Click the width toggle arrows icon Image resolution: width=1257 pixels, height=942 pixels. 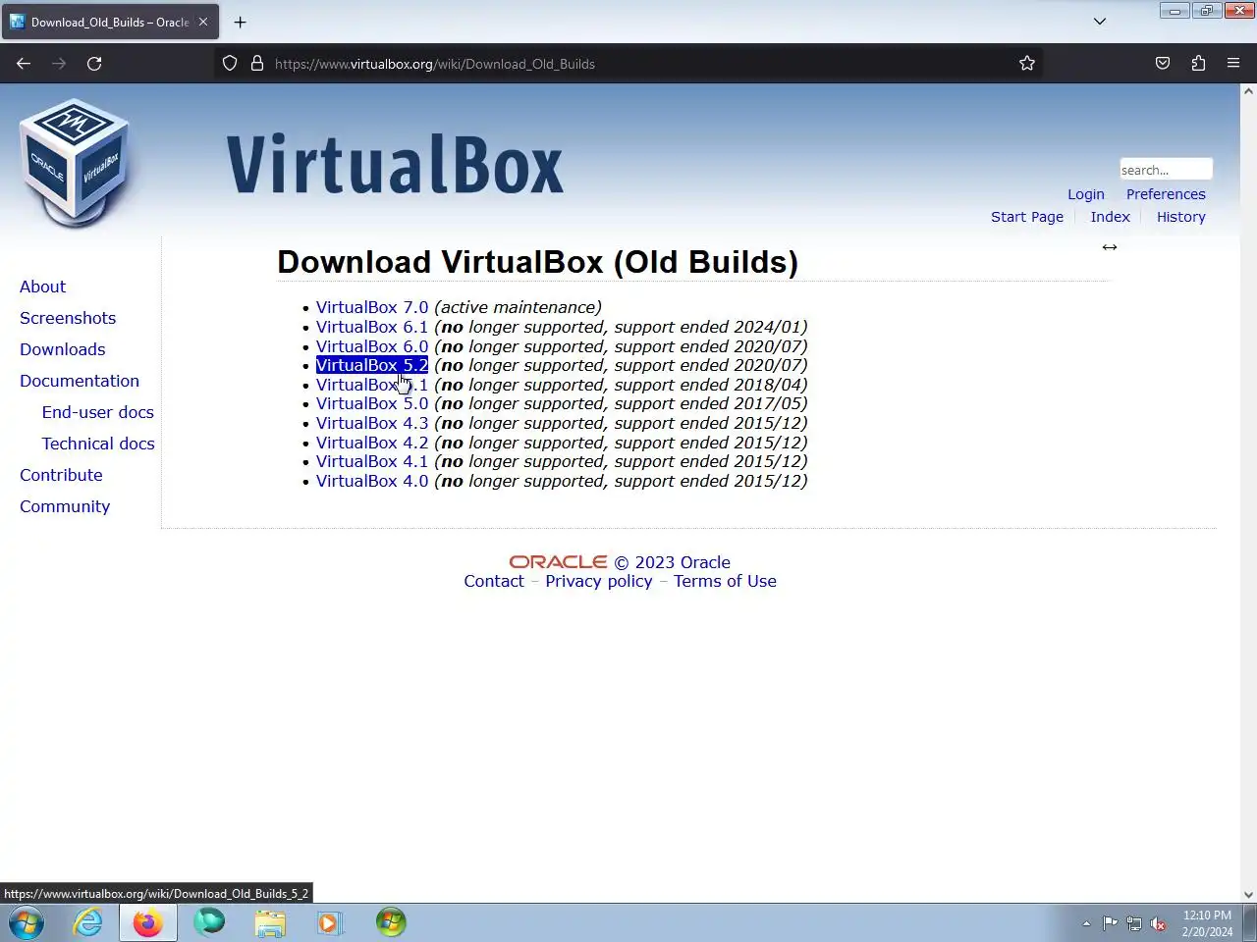coord(1110,247)
